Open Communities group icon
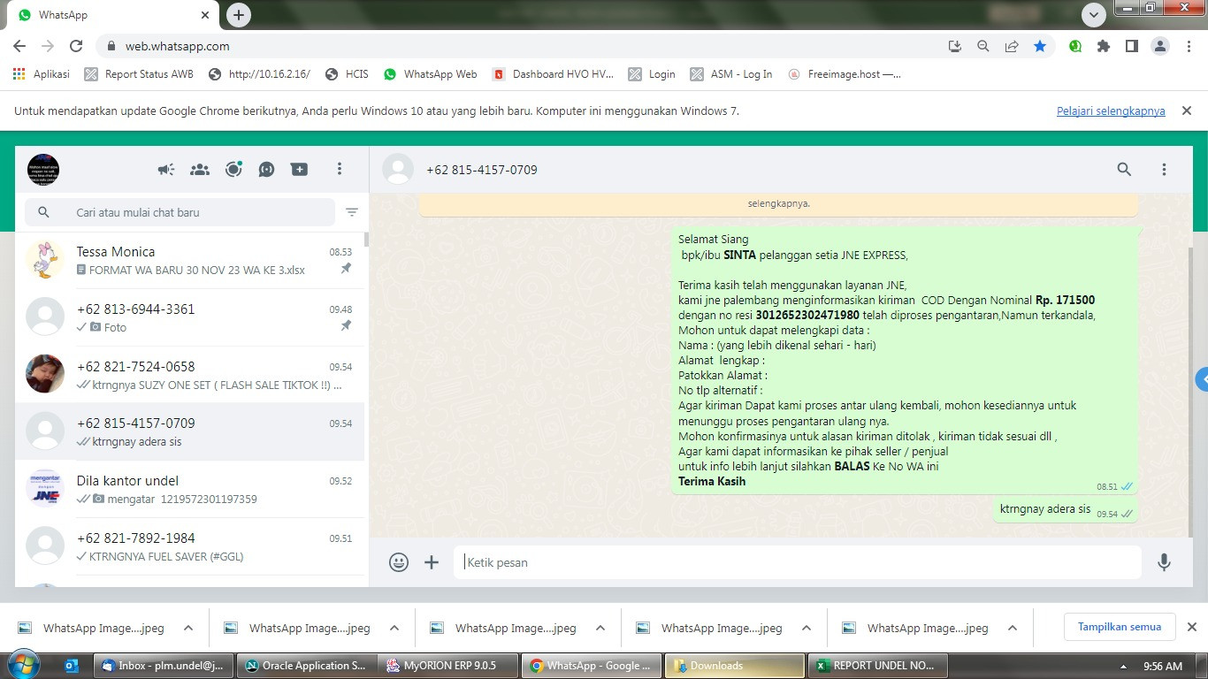This screenshot has height=679, width=1208. 200,169
